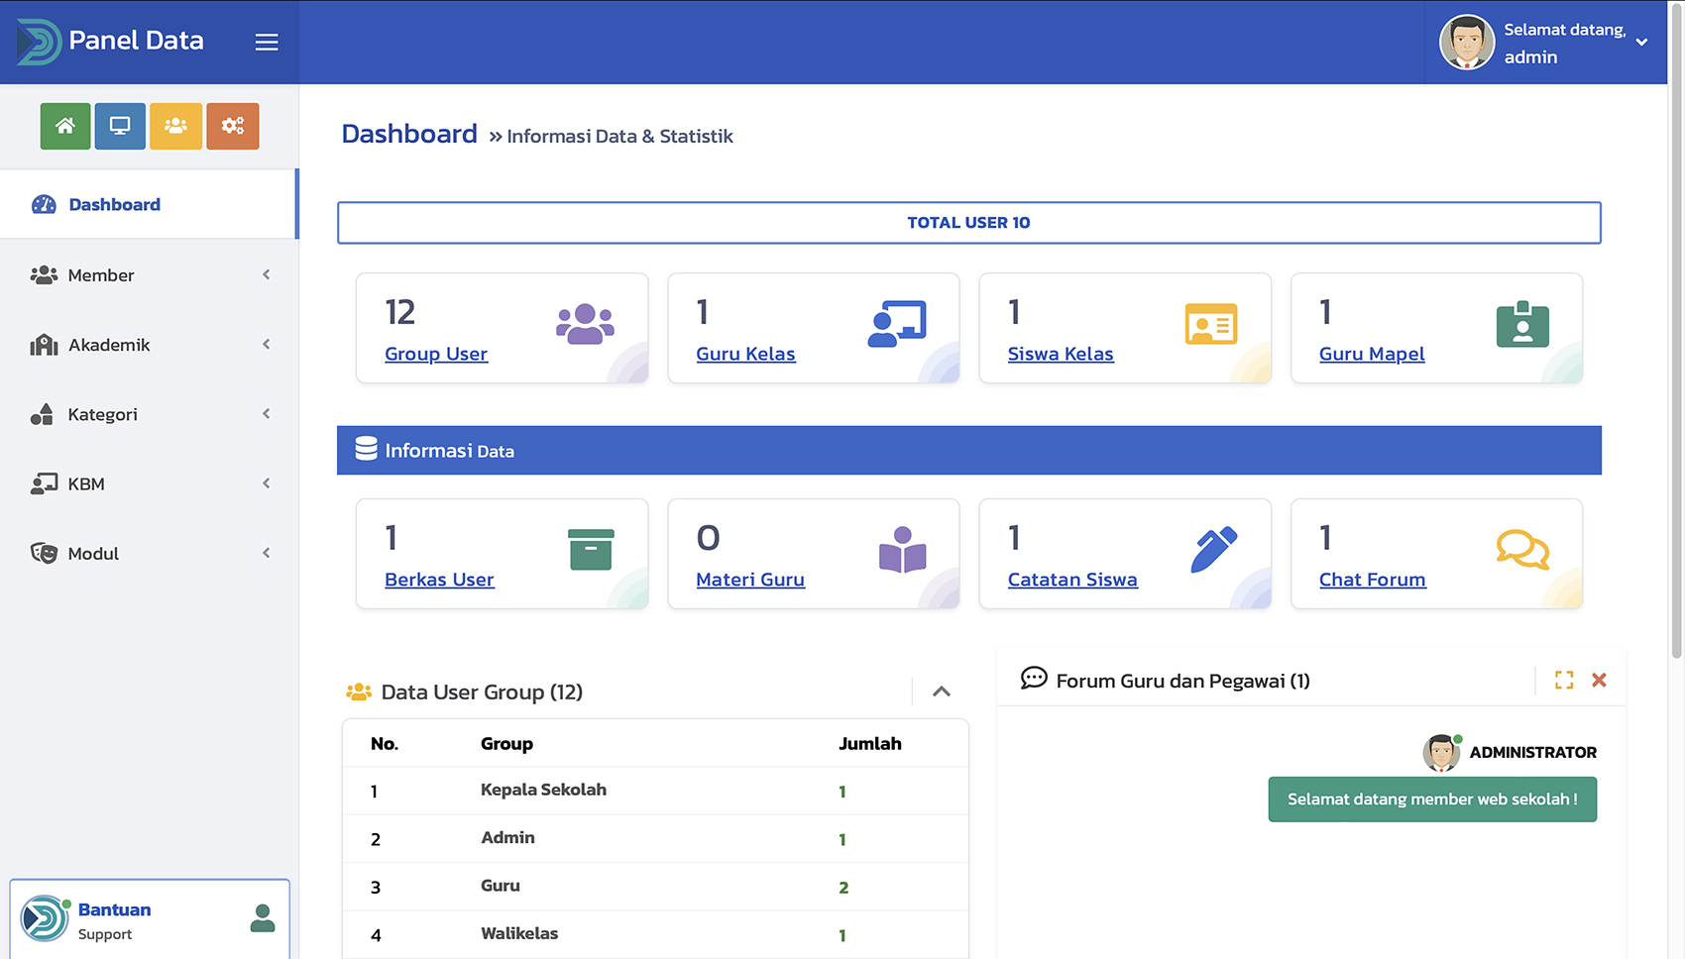Click the archive box icon on Berkas User card
Viewport: 1685px width, 959px height.
(x=591, y=549)
